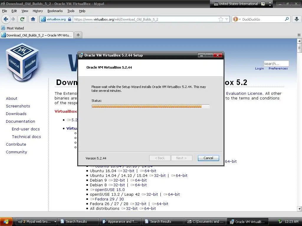
Task: Switch to Oracle VM VirtualBox taskbar item
Action: [x=247, y=222]
